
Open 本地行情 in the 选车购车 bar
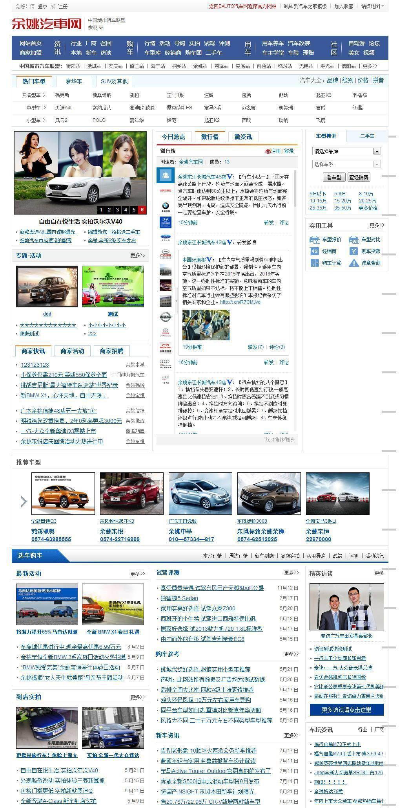212,556
